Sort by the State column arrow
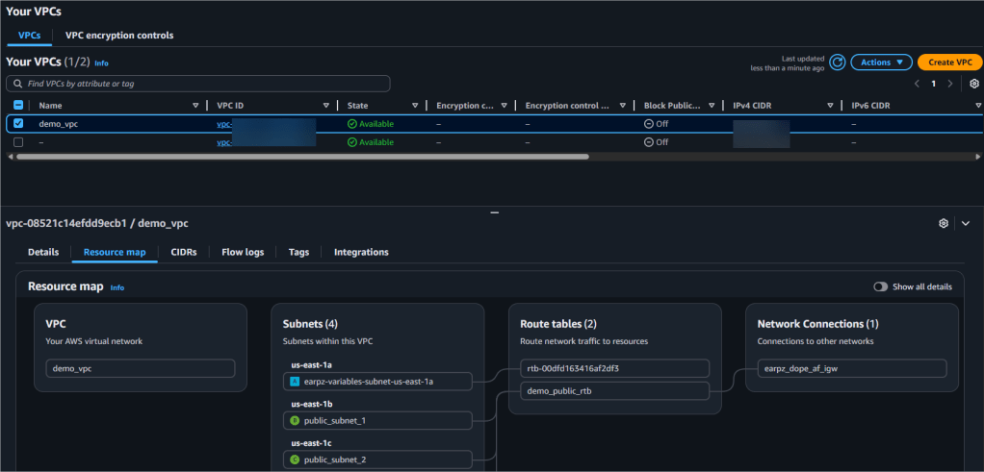This screenshot has height=472, width=984. [415, 106]
